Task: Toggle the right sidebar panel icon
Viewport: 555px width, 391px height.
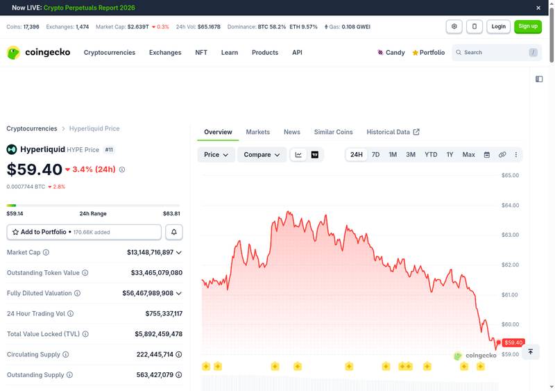Action: [x=539, y=79]
